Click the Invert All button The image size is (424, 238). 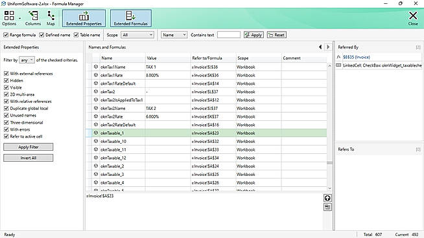[x=28, y=158]
